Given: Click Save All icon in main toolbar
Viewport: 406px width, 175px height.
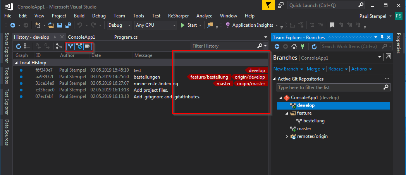Looking at the screenshot, I should click(68, 25).
